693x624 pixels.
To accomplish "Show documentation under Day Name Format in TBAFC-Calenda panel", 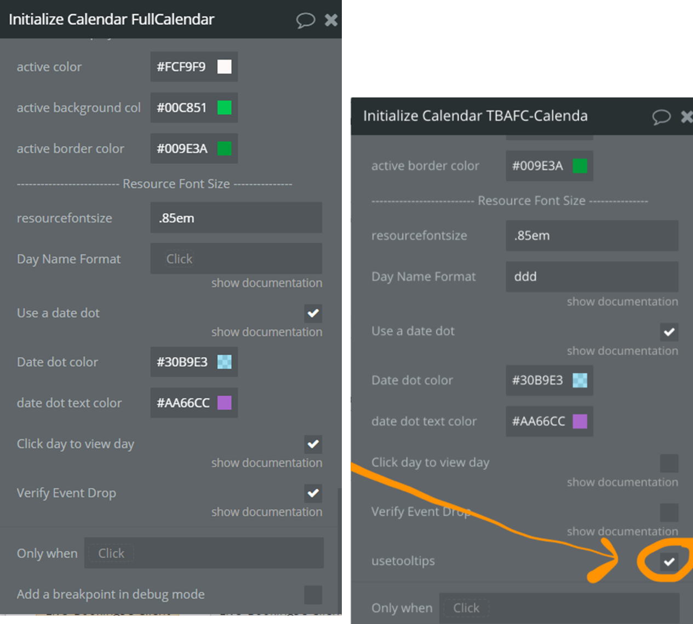I will [622, 302].
